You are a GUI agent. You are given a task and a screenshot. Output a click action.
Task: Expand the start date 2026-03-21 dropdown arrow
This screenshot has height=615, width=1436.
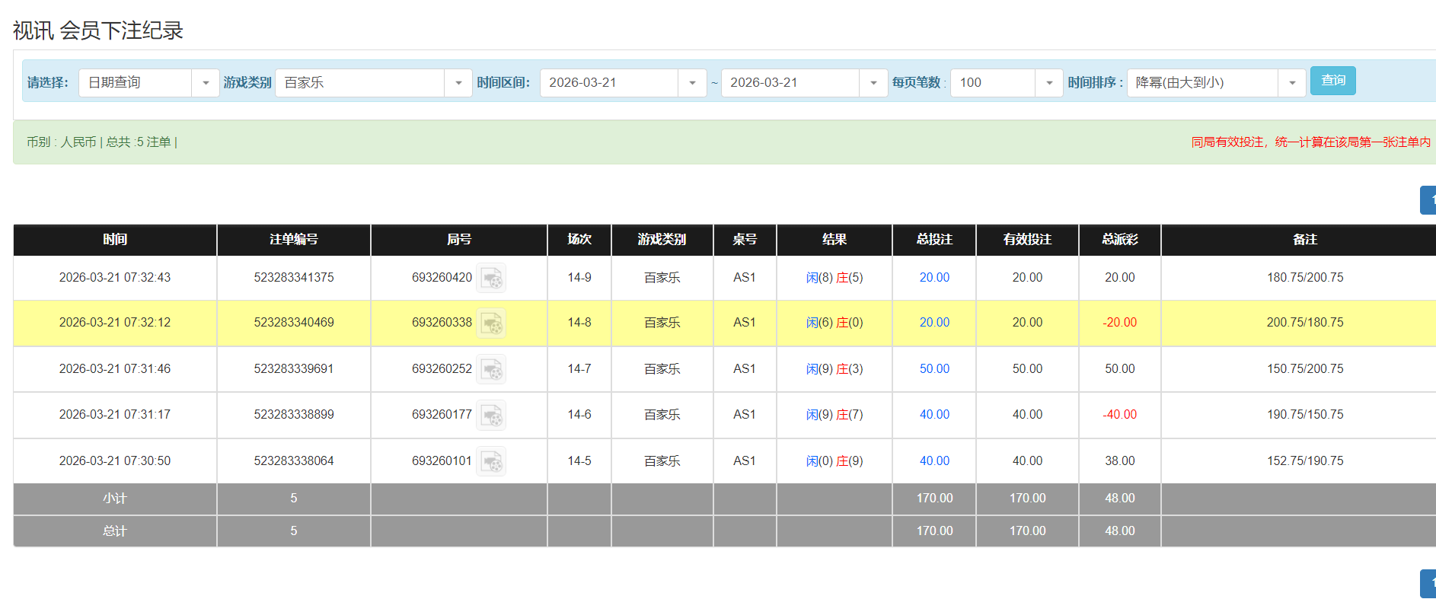tap(692, 83)
